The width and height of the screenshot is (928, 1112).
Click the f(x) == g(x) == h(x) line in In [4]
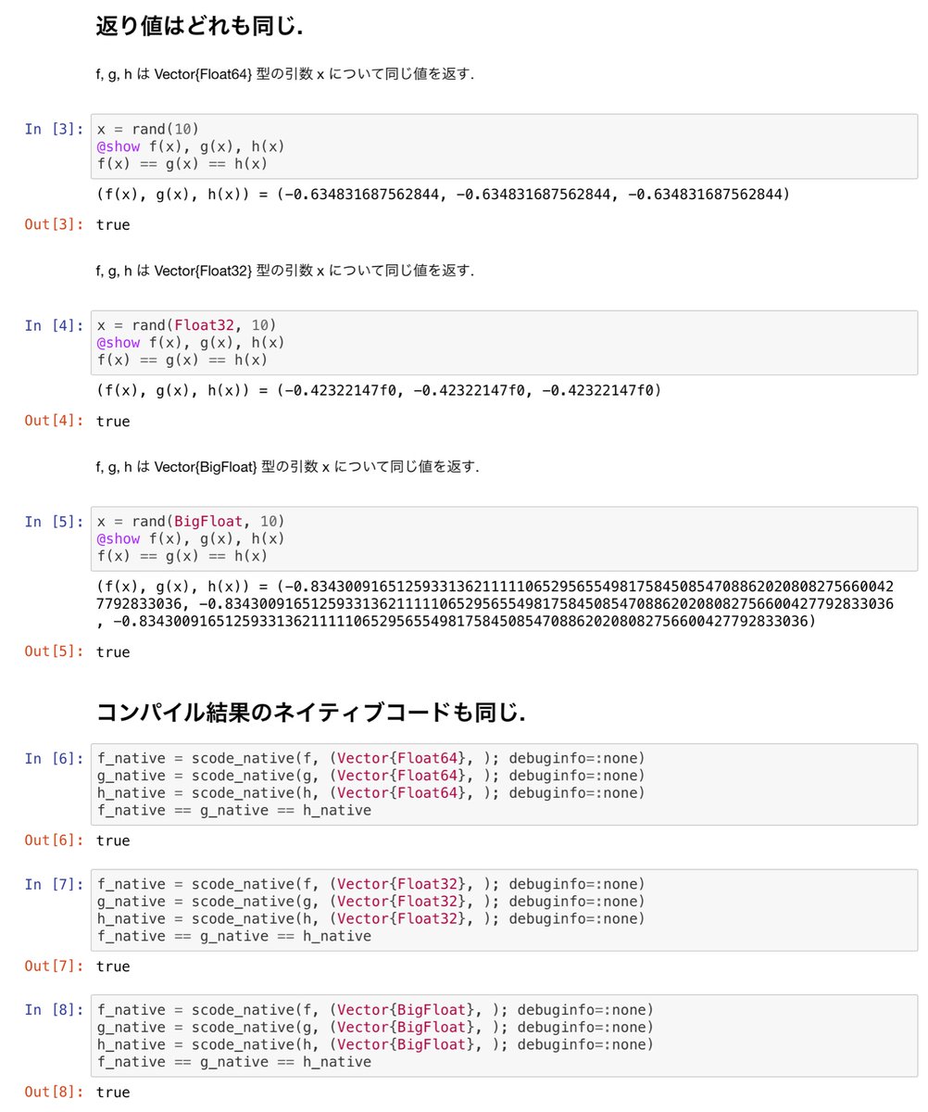[x=182, y=360]
